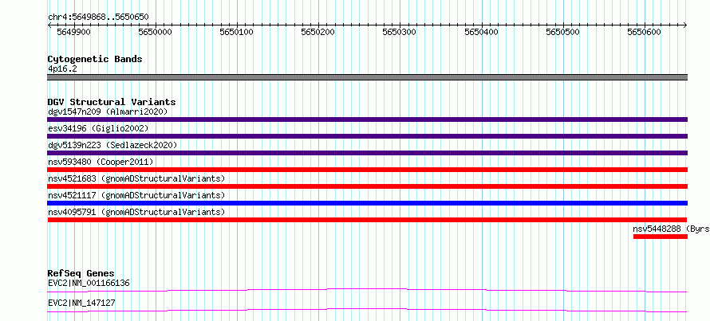The height and width of the screenshot is (321, 710).
Task: Open the nsv4521683 gnomAD variant label
Action: (136, 178)
